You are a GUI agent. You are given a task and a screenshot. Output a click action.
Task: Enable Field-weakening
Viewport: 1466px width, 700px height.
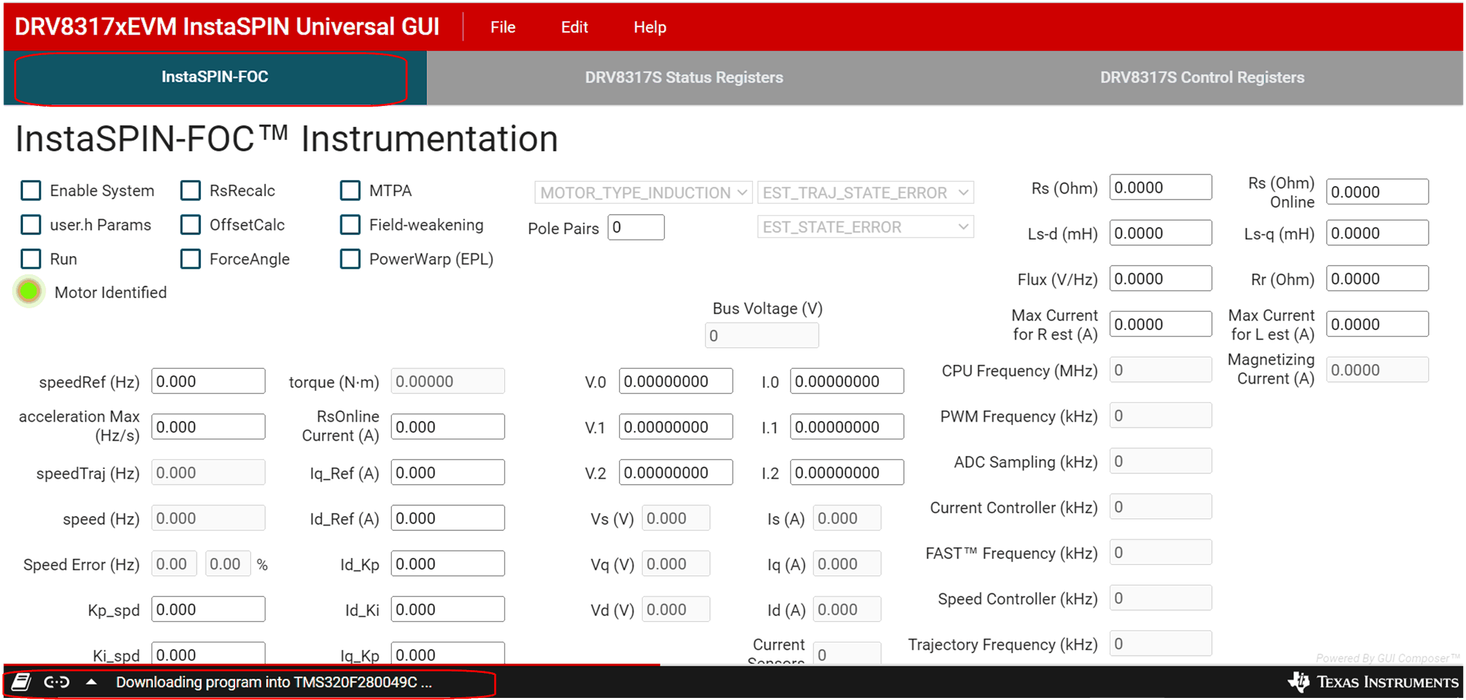[x=350, y=225]
